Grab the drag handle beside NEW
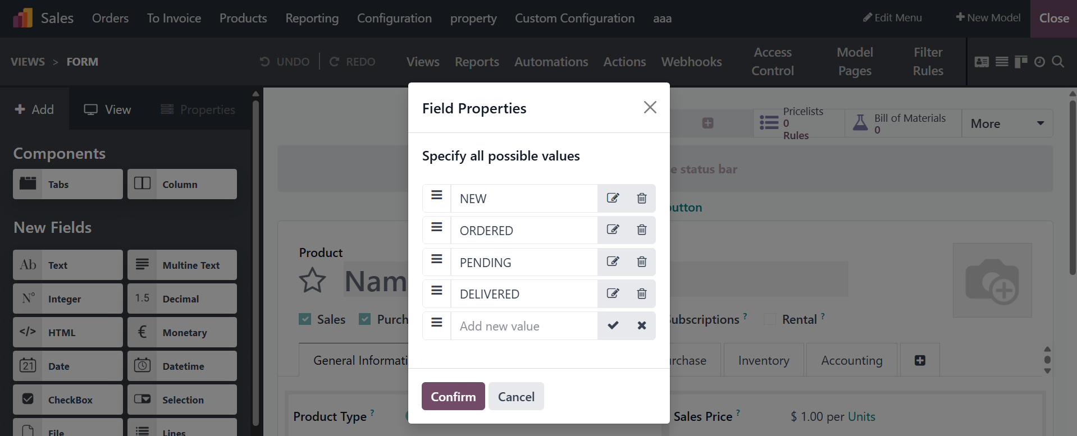The height and width of the screenshot is (436, 1077). pos(436,195)
